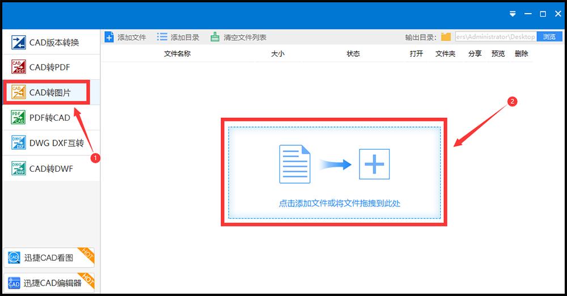Open the DWG DXF互转 converter
The image size is (567, 296).
pyautogui.click(x=51, y=143)
